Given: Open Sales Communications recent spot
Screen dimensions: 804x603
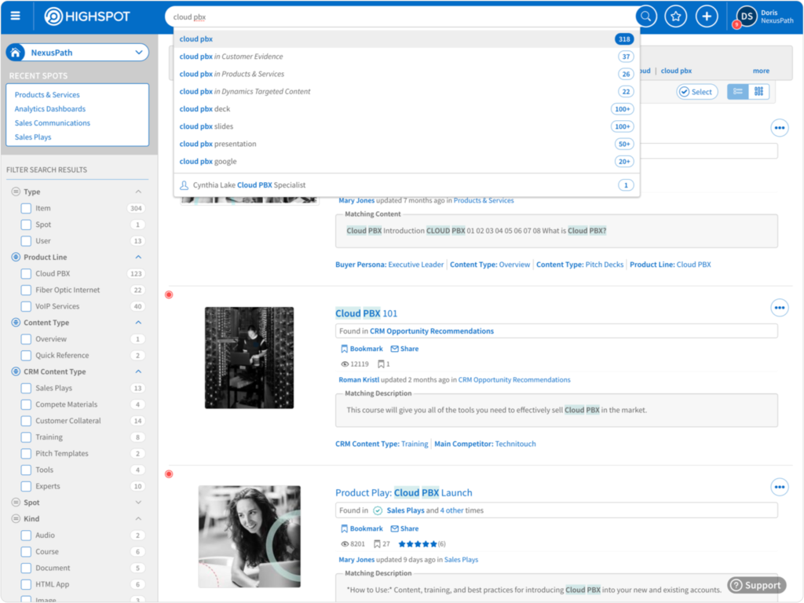Looking at the screenshot, I should click(53, 123).
